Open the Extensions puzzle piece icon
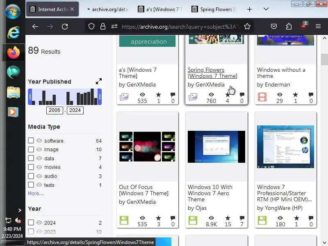This screenshot has width=328, height=246. click(289, 27)
